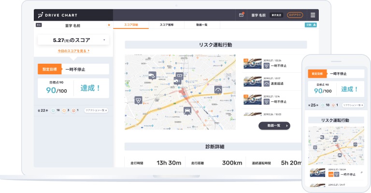Click the 連続運転時間 label
Image resolution: width=371 pixels, height=193 pixels.
pos(261,163)
